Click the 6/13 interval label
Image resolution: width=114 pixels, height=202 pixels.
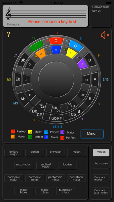coord(106,80)
